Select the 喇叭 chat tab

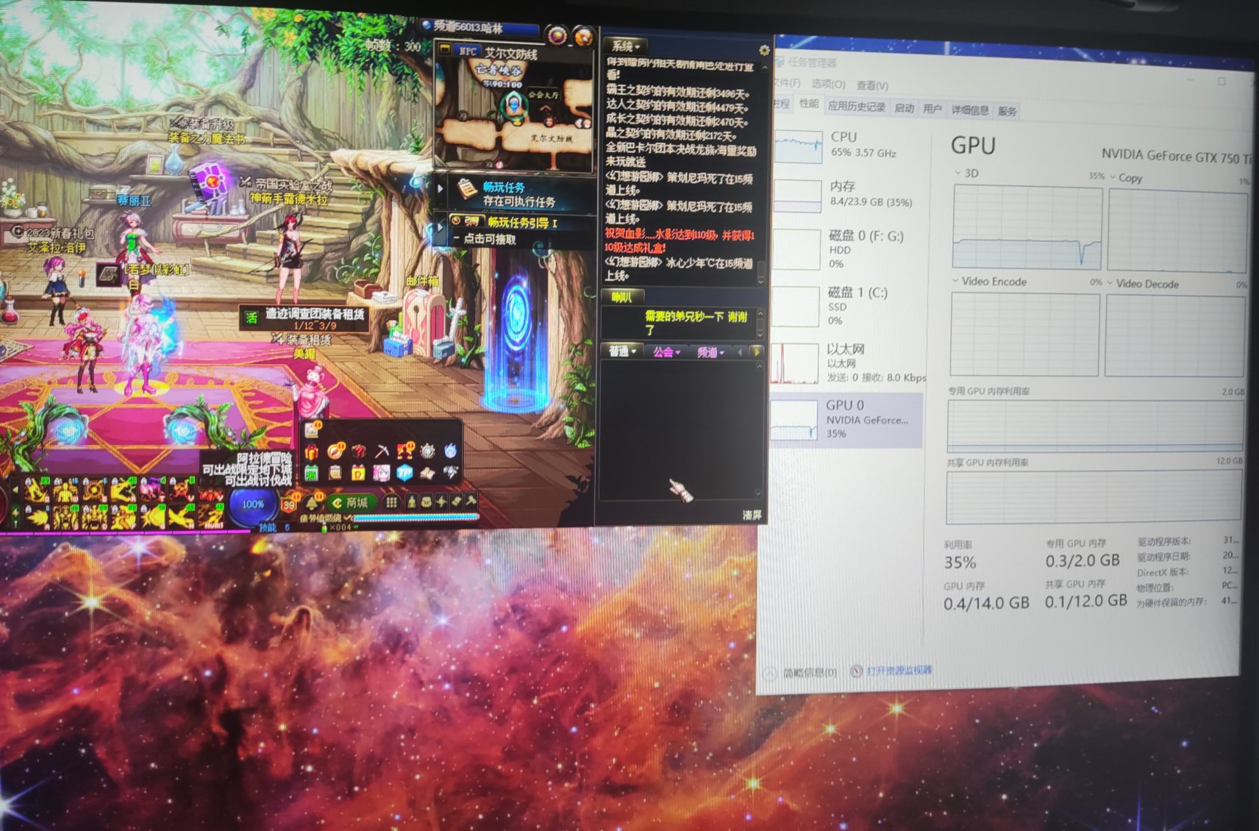(x=622, y=297)
